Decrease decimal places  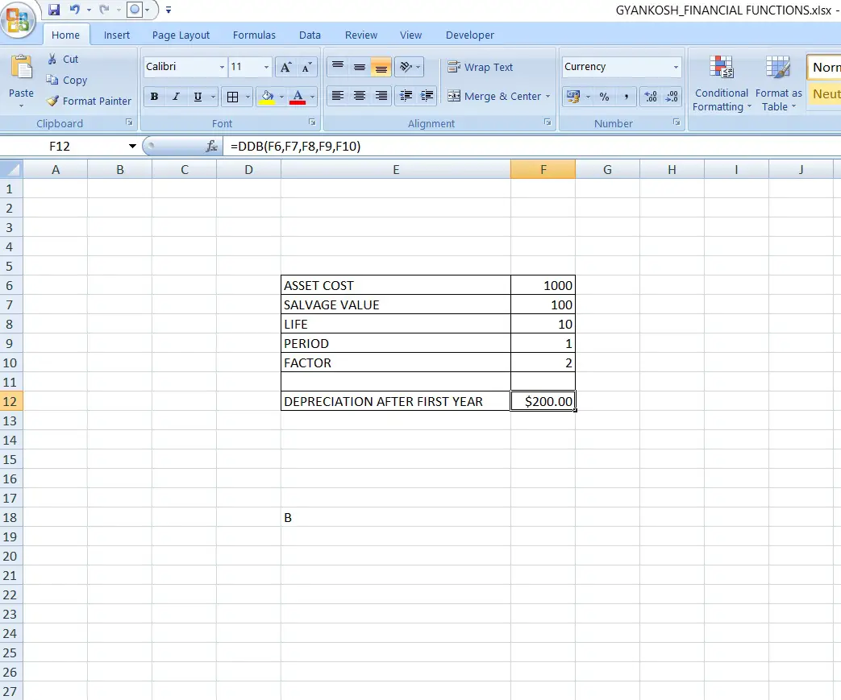672,97
